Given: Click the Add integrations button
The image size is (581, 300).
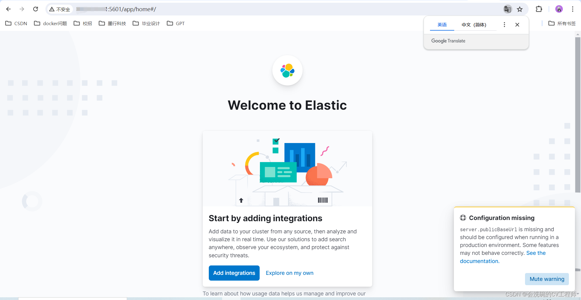Looking at the screenshot, I should [234, 273].
